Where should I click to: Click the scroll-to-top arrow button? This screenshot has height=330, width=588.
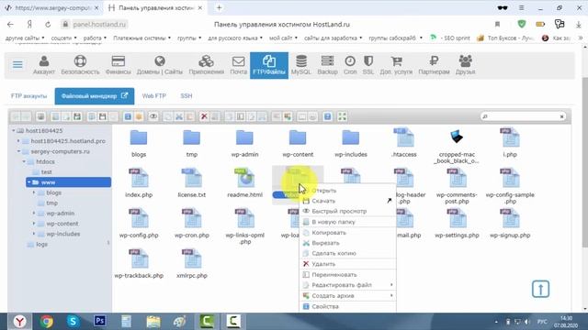point(540,290)
